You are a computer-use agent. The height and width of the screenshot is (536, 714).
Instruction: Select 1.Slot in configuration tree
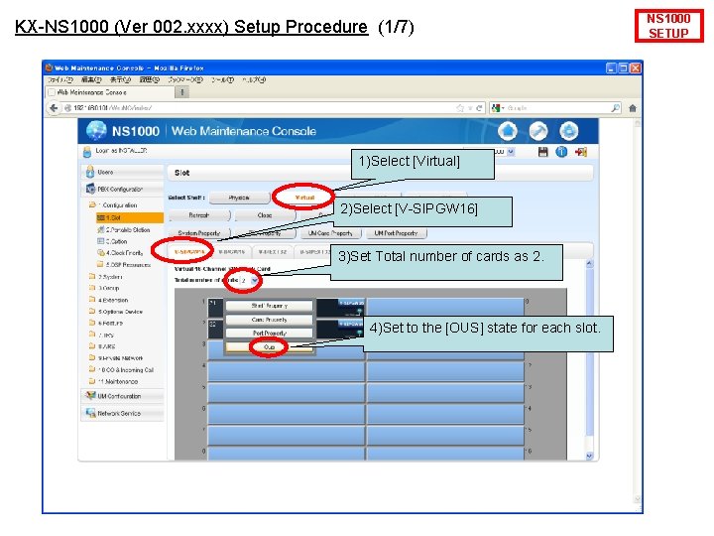[130, 217]
